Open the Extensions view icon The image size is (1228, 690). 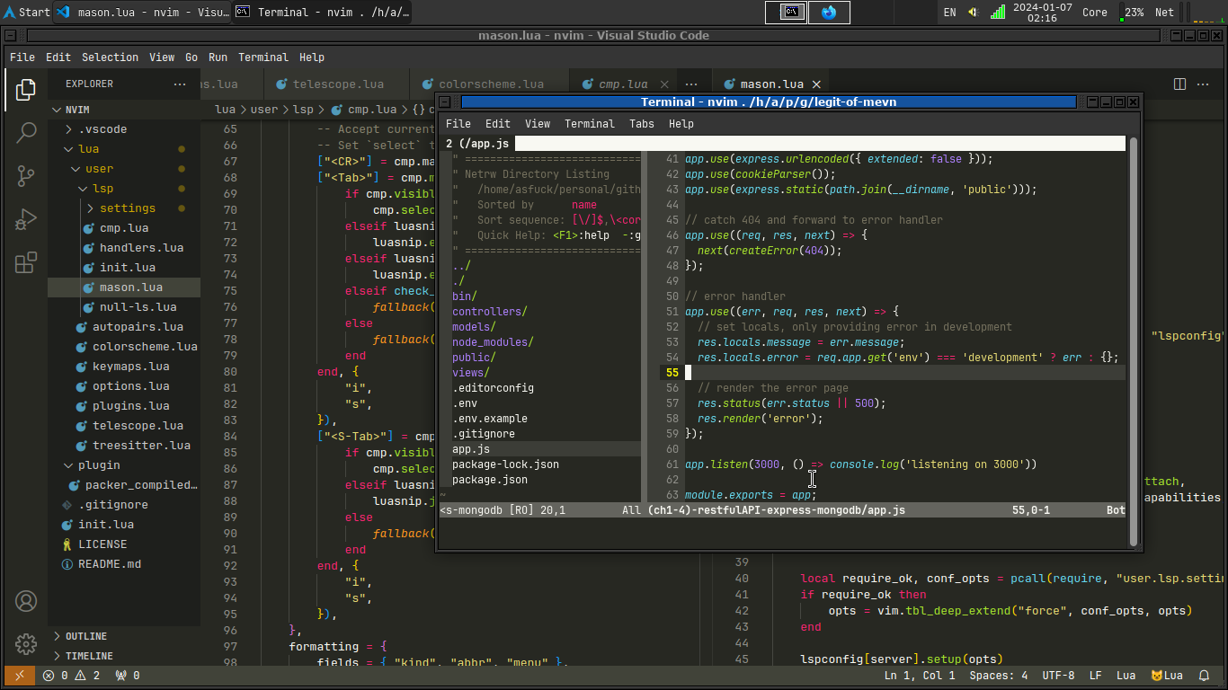(26, 262)
